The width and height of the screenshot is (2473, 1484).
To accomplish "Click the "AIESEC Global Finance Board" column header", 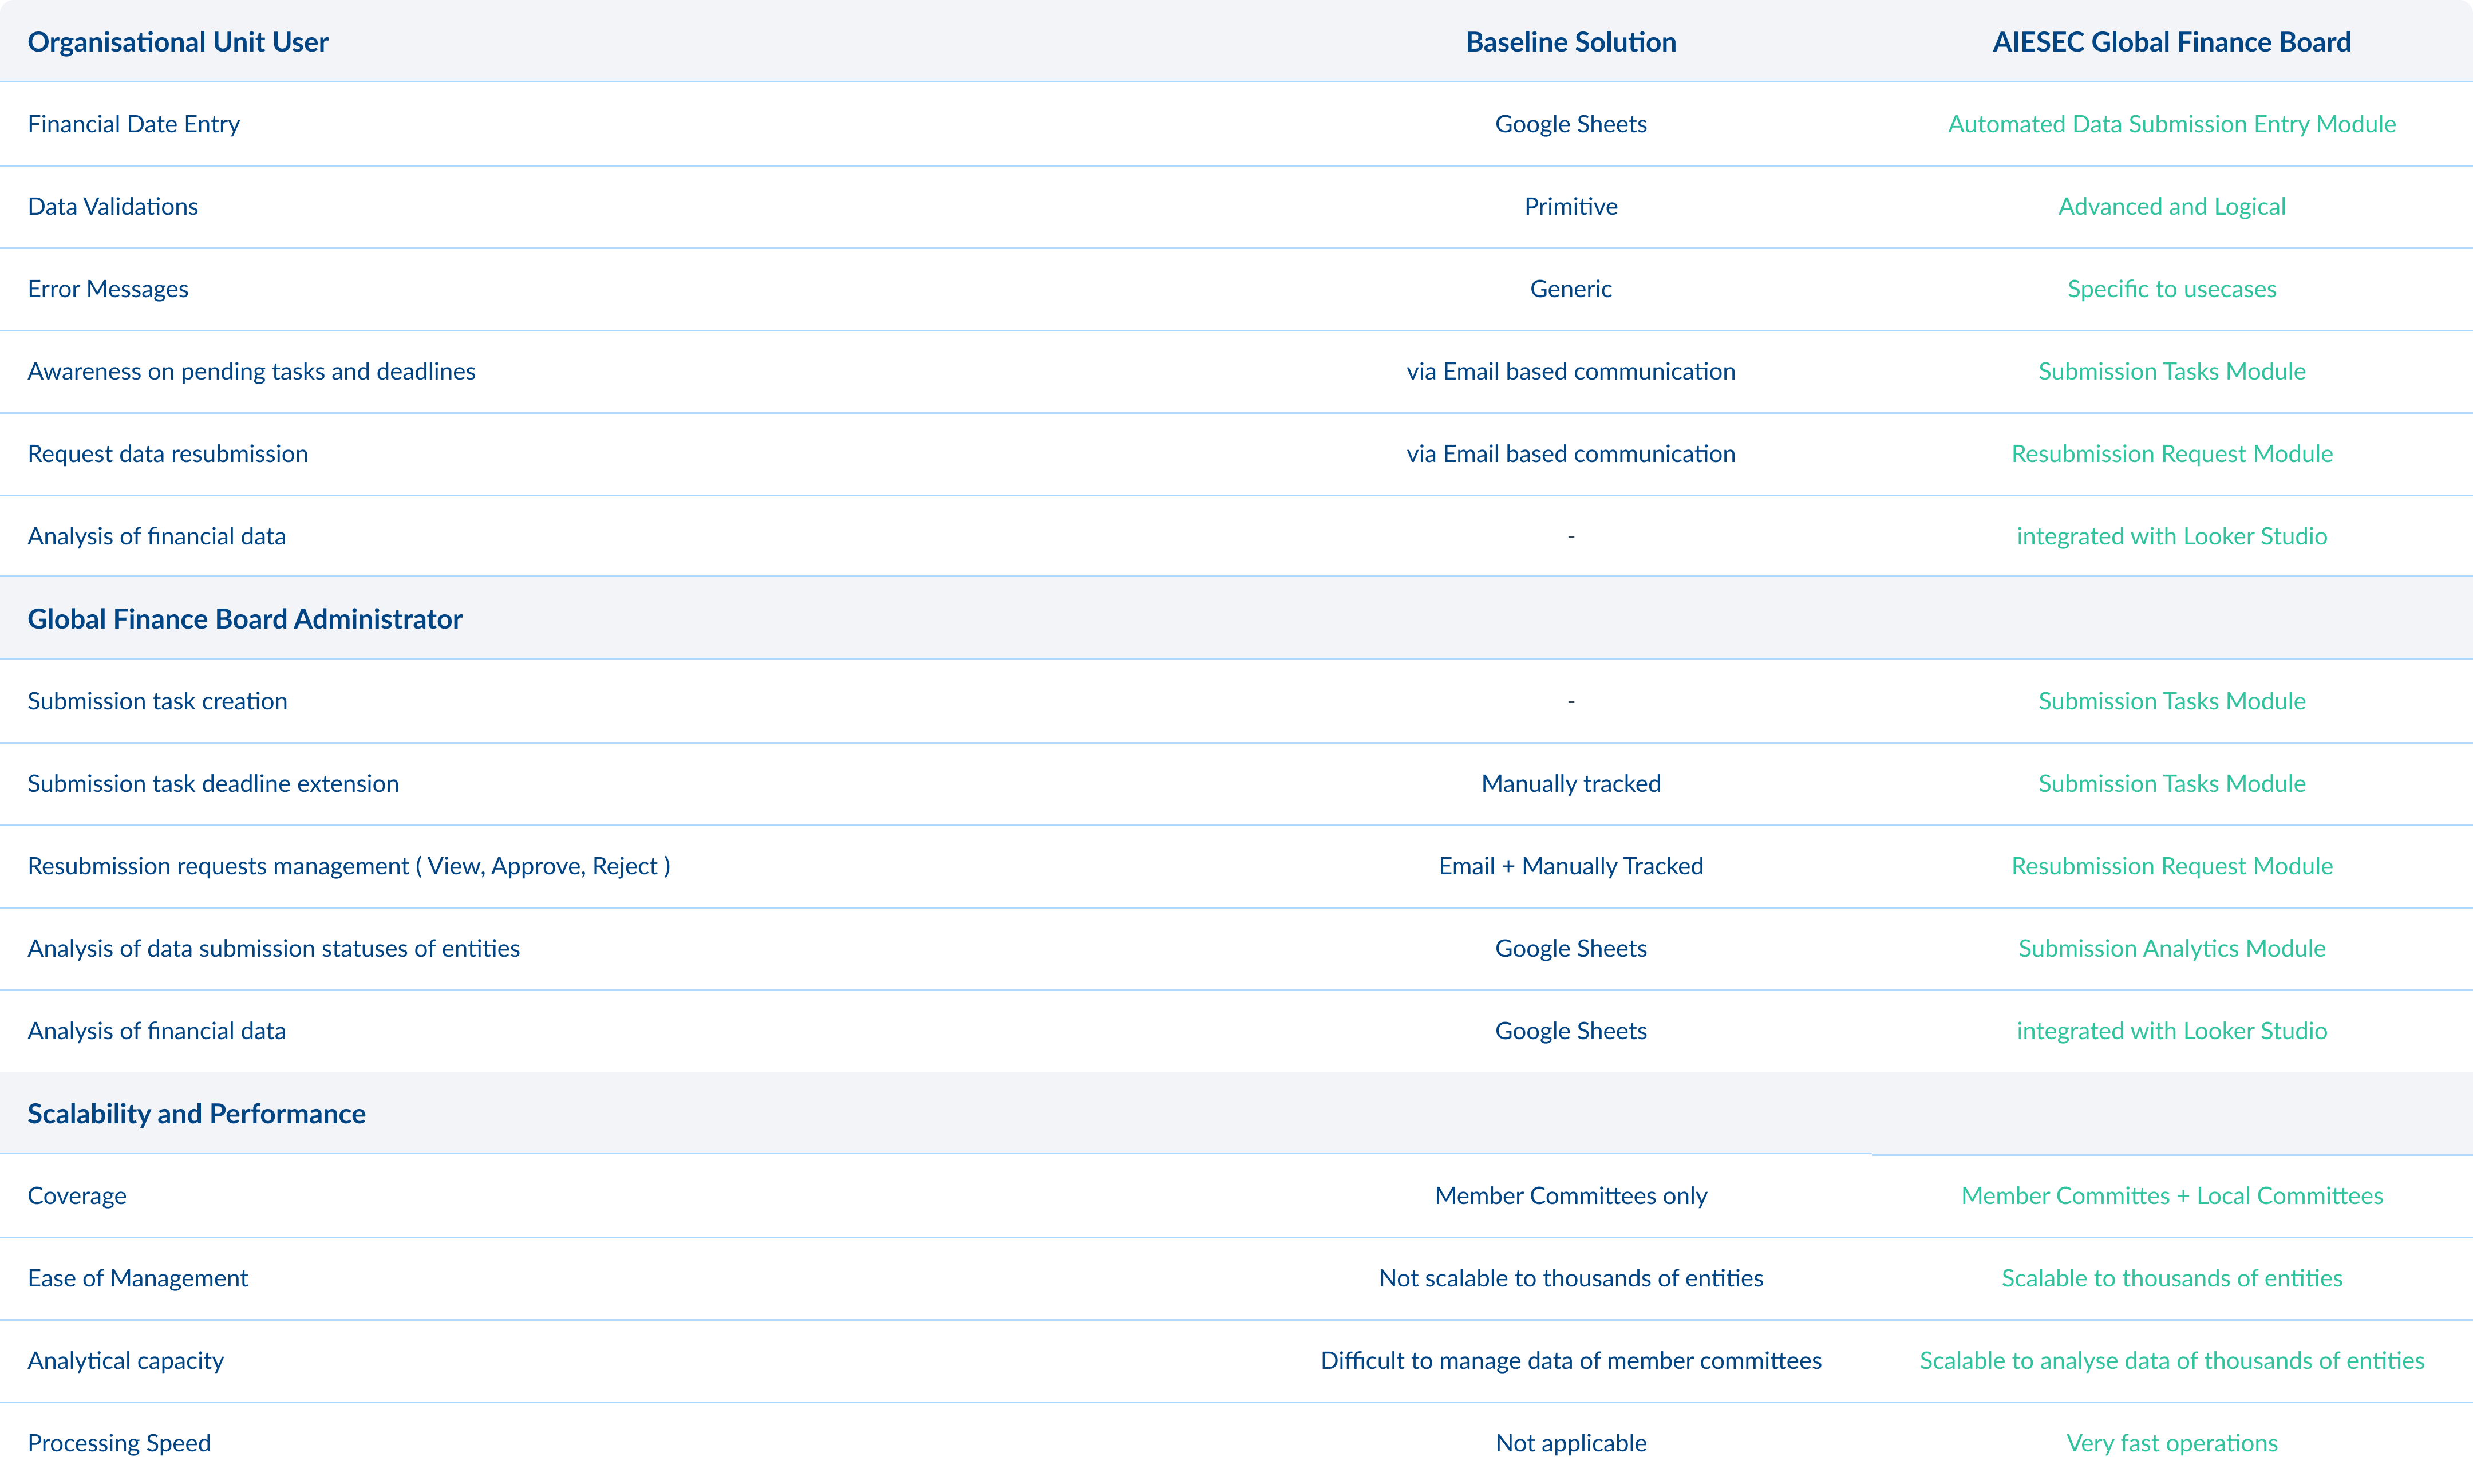I will 2171,42.
